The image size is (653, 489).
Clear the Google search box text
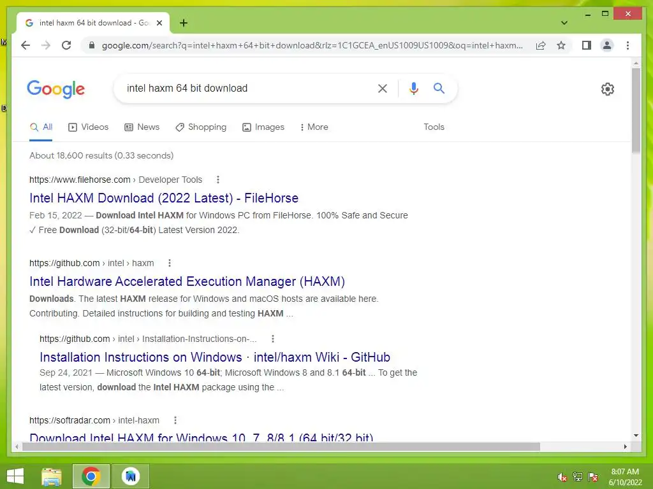[383, 88]
